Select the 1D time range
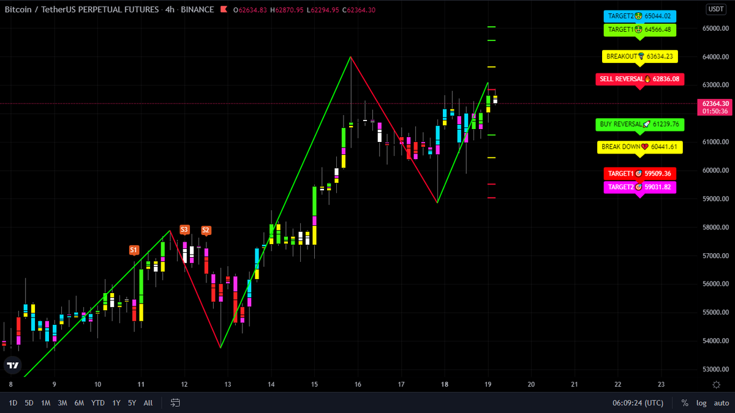This screenshot has height=413, width=735. coord(13,403)
